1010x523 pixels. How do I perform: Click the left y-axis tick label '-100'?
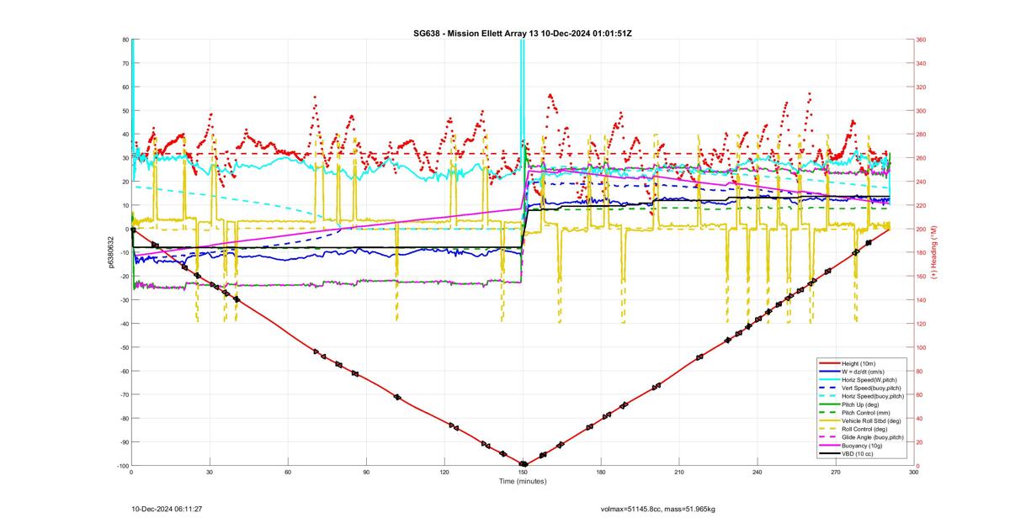[121, 466]
